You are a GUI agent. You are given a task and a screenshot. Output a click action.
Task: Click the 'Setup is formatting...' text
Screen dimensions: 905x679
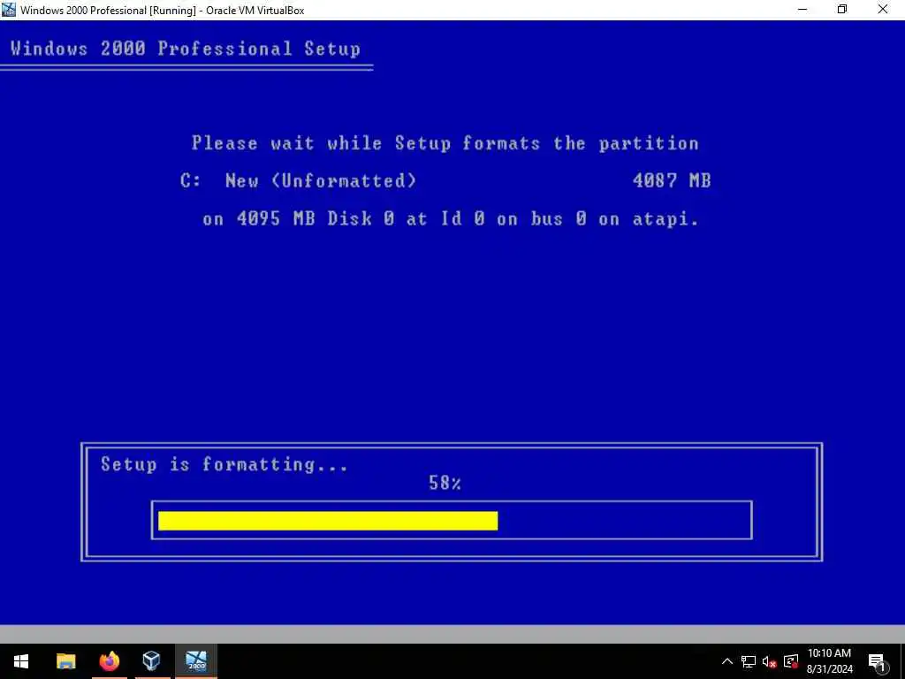click(x=224, y=465)
